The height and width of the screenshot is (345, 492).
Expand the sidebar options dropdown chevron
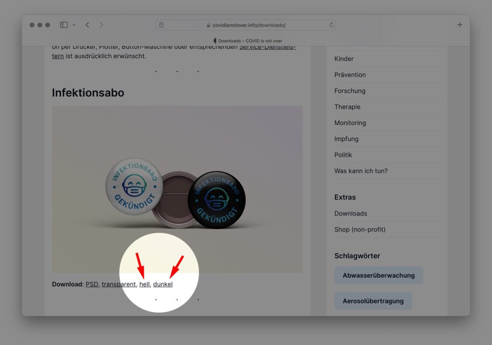coord(74,25)
